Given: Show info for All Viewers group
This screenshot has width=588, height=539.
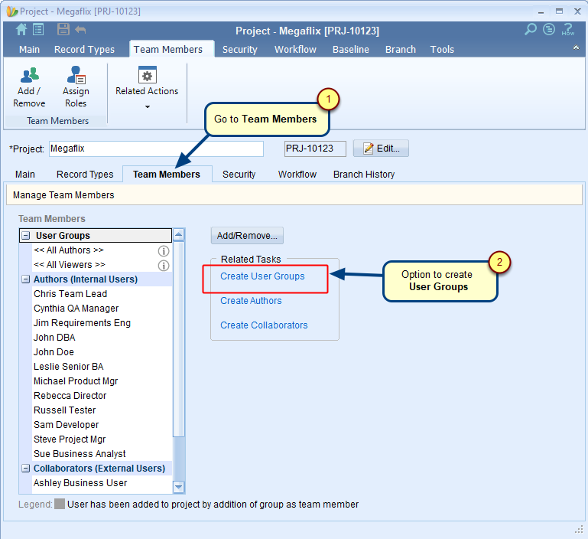Looking at the screenshot, I should (164, 266).
